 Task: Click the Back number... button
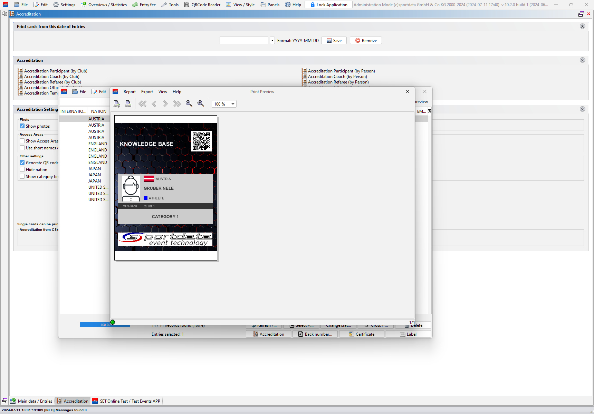tap(315, 334)
